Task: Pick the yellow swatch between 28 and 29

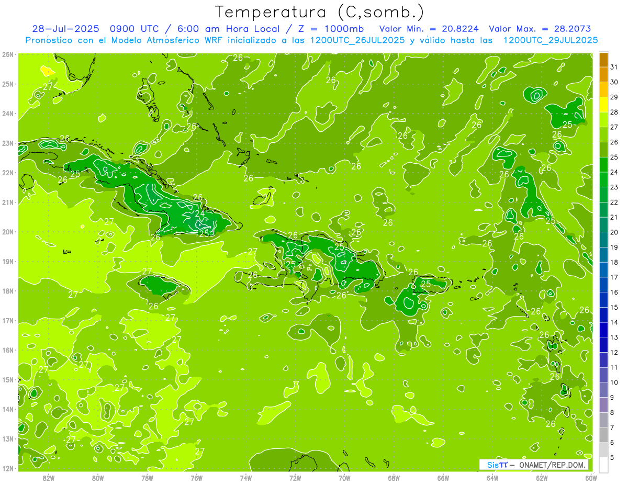Action: click(603, 105)
